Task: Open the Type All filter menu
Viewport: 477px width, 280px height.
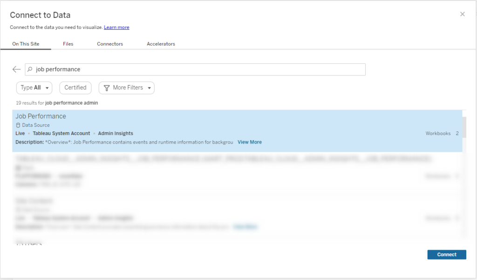Action: 34,88
